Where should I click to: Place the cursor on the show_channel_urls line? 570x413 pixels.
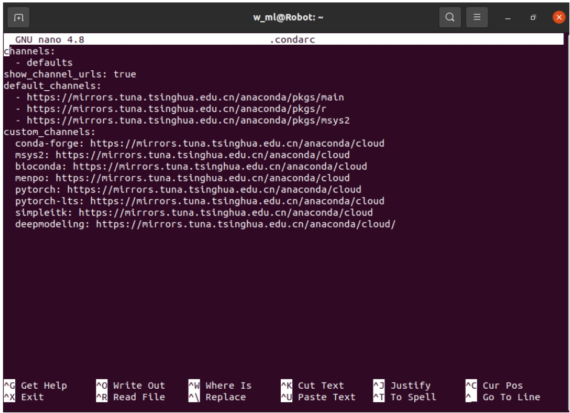point(70,74)
